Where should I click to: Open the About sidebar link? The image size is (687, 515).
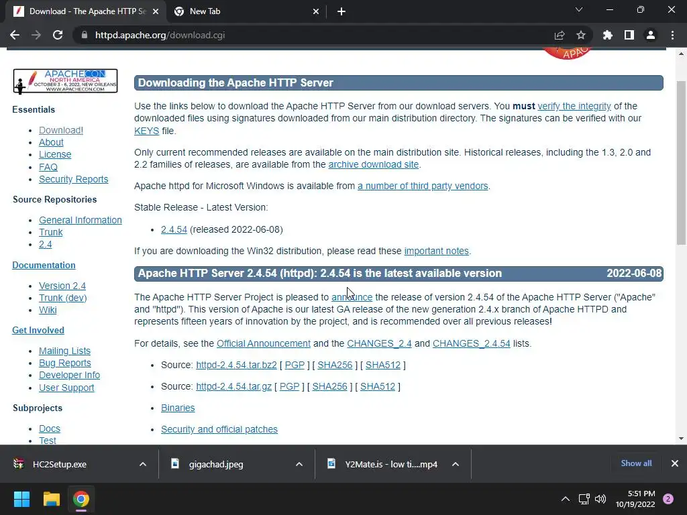pyautogui.click(x=51, y=142)
